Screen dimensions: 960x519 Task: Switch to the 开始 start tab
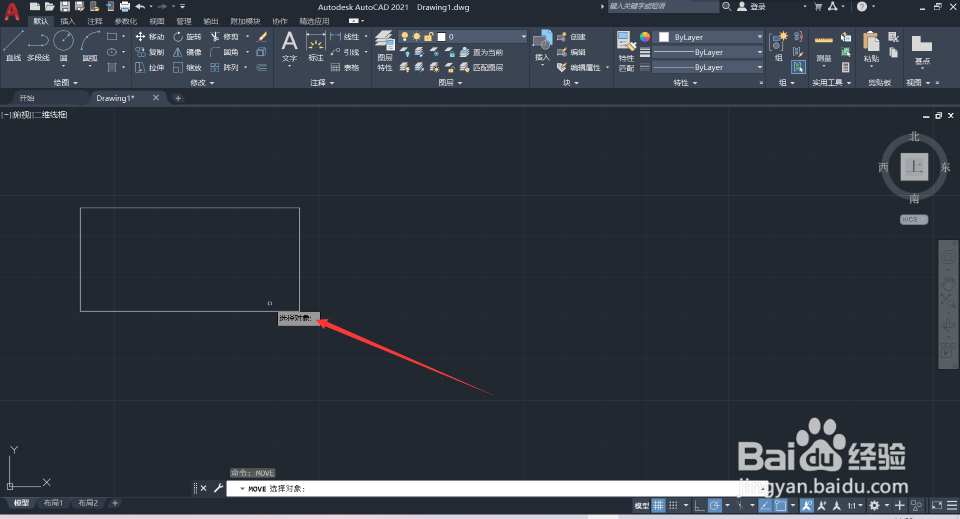[x=27, y=98]
